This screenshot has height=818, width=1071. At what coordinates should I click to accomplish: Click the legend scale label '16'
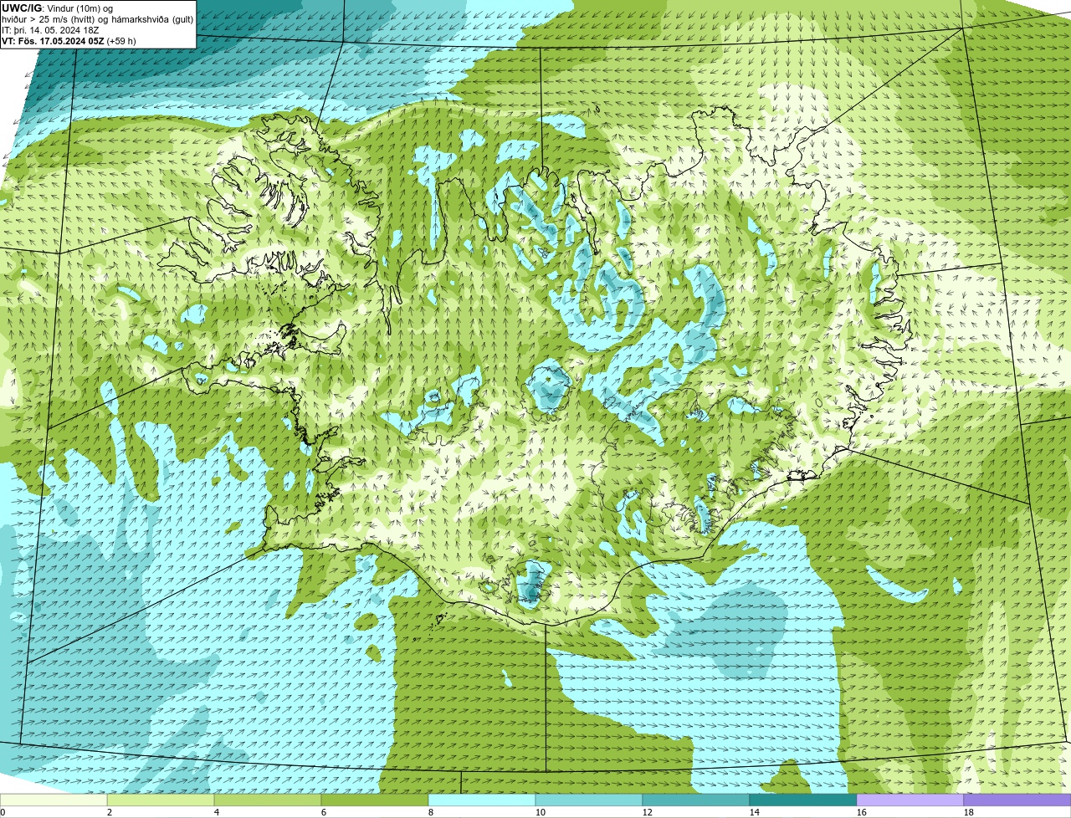coord(862,812)
